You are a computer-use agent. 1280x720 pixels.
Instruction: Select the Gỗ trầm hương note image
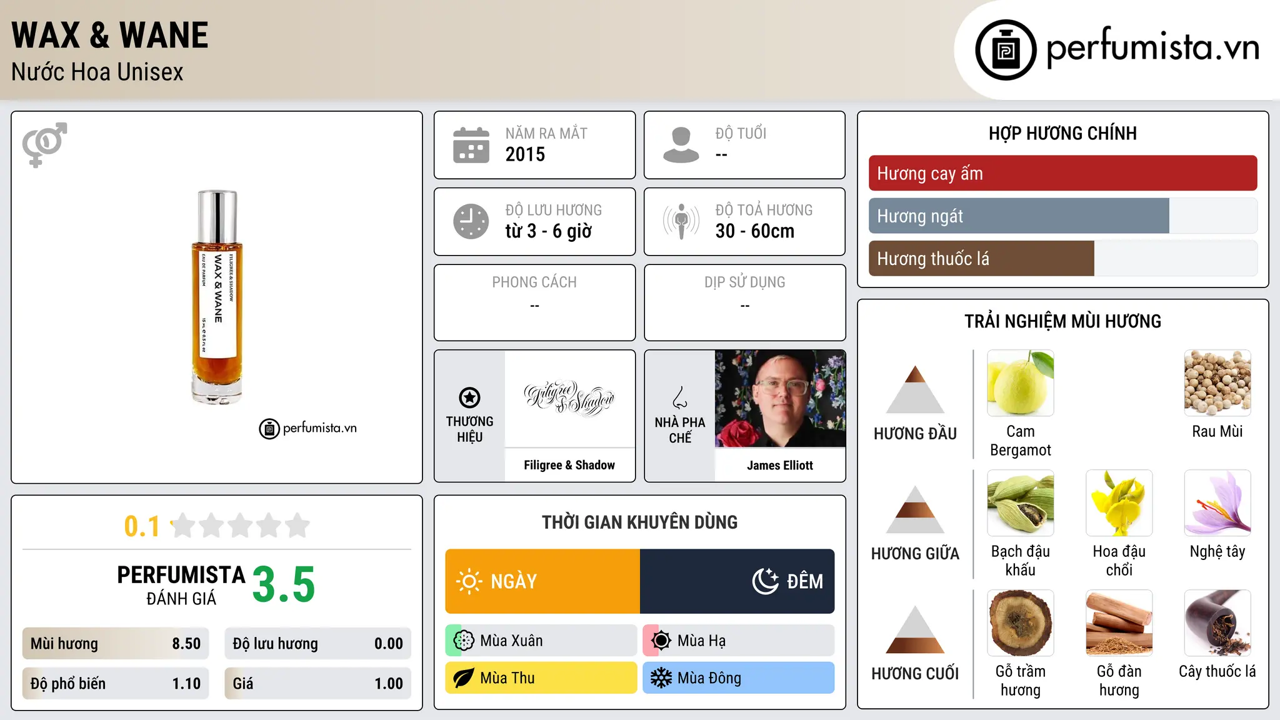1021,623
